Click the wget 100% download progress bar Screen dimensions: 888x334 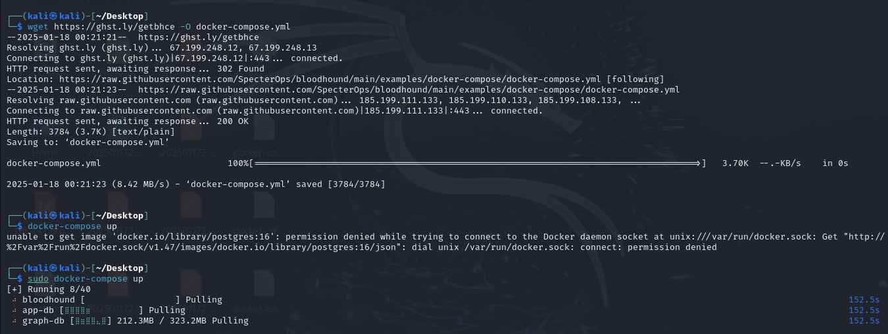point(477,163)
